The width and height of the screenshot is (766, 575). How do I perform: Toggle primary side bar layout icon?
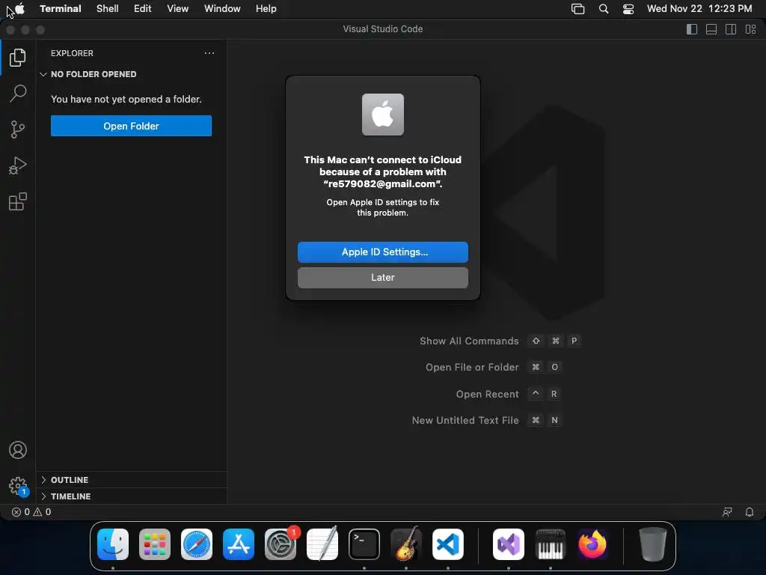point(692,29)
